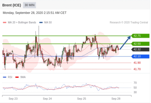Select the chart timestamp text
This screenshot has width=151, height=103.
click(x=35, y=13)
